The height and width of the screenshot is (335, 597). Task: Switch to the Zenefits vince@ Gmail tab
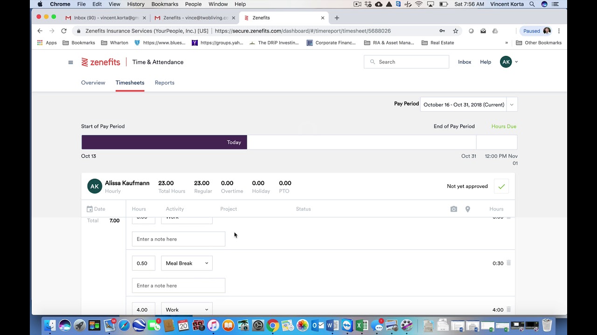(x=194, y=18)
